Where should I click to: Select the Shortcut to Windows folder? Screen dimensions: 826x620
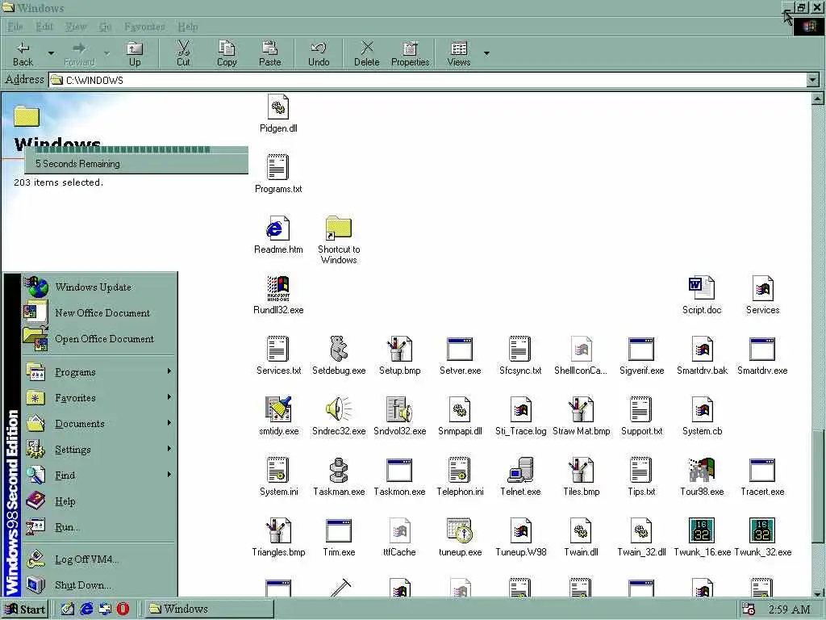pos(339,239)
